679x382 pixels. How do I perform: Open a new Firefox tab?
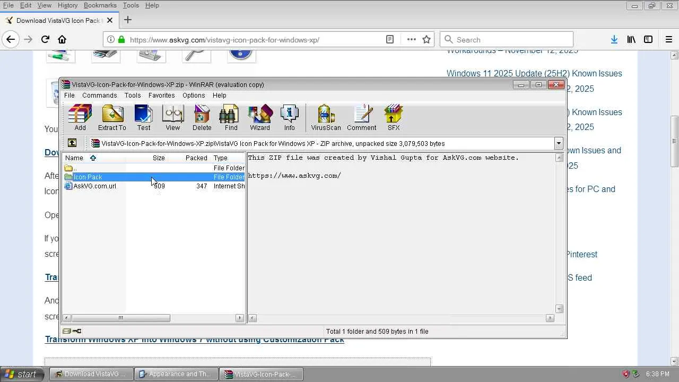click(127, 20)
